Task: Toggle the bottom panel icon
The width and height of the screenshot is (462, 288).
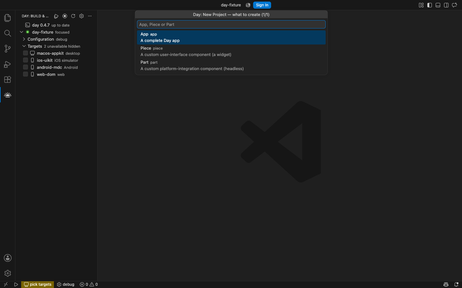Action: pos(438,5)
